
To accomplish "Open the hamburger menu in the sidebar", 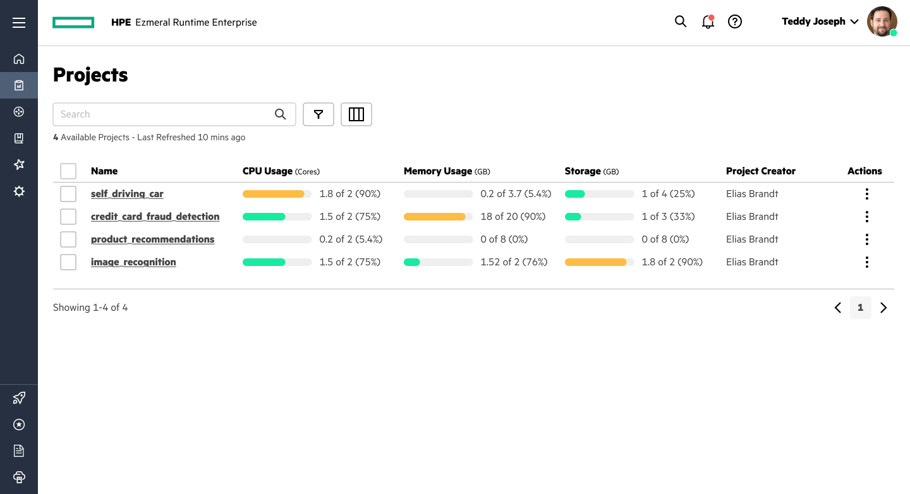I will [x=19, y=23].
